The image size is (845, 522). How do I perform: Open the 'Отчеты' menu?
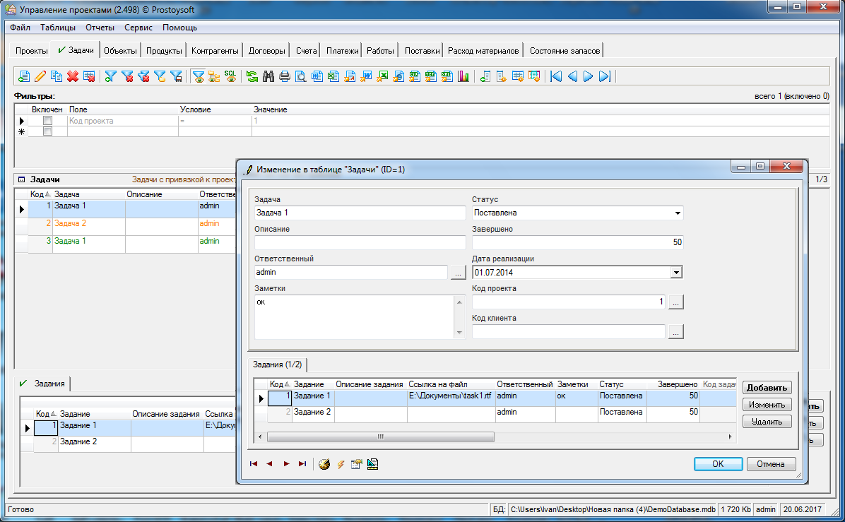click(100, 28)
